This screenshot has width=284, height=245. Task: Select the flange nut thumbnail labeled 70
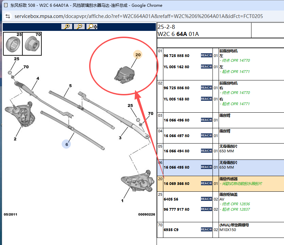coord(32,44)
